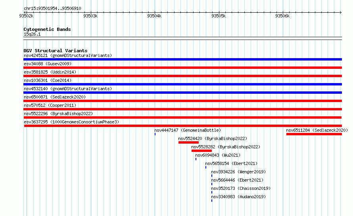The height and width of the screenshot is (216, 353).
Task: Click the 93503k ruler position
Action: pos(90,16)
